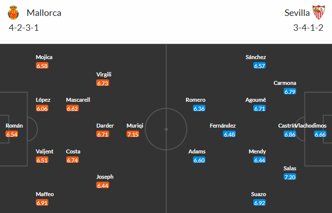The height and width of the screenshot is (213, 332).
Task: Open player Darder's details
Action: [x=105, y=126]
